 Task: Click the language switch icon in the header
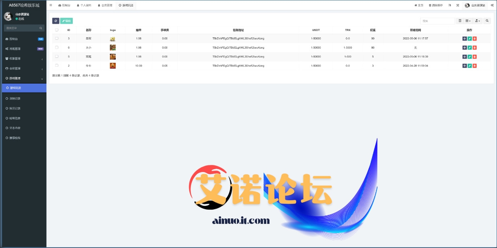point(450,5)
